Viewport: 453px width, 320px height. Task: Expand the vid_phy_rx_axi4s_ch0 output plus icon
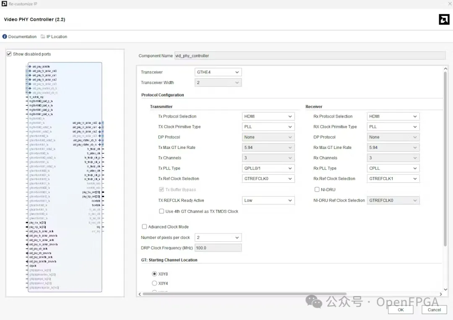[x=100, y=123]
